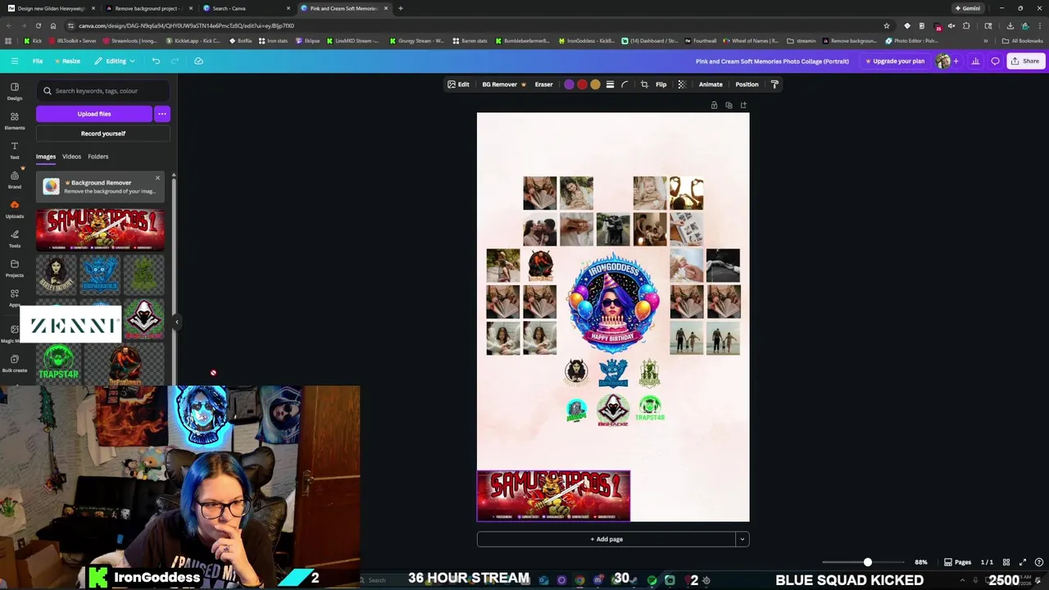Switch to the Folders tab

click(x=98, y=157)
